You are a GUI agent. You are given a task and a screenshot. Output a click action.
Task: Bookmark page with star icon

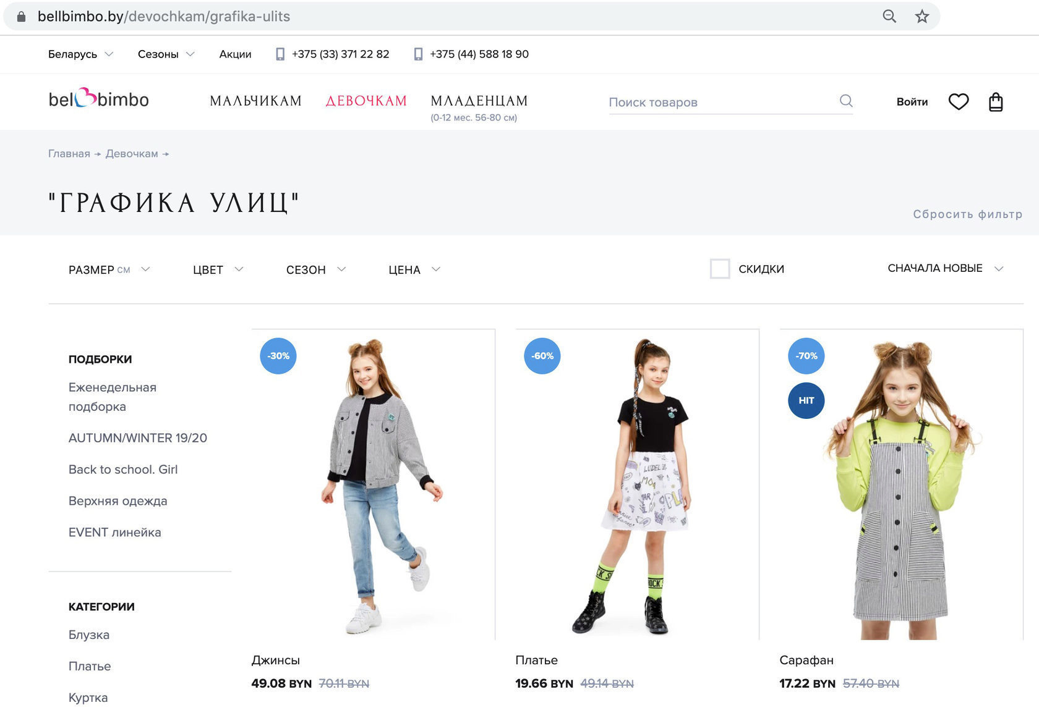tap(921, 17)
